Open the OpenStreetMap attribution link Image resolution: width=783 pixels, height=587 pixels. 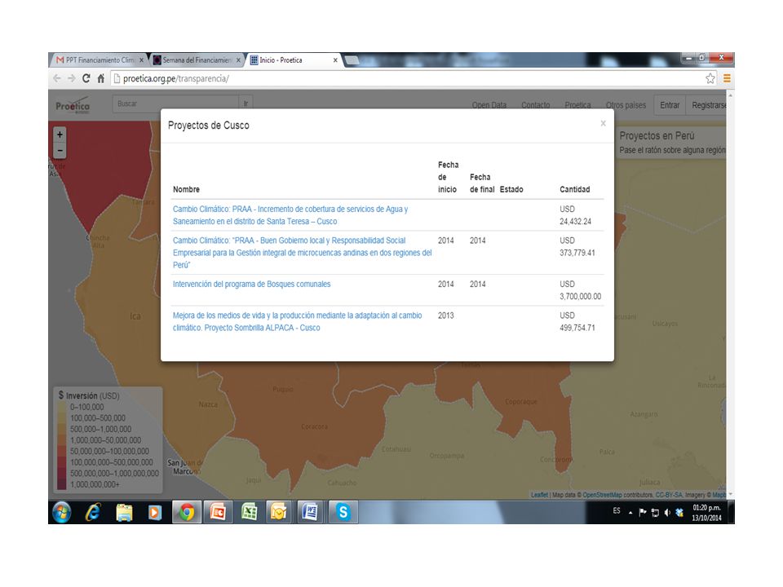[602, 495]
